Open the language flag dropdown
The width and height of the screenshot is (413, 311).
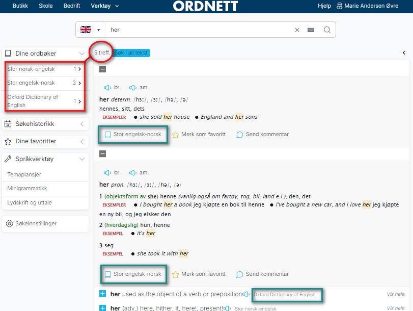[90, 30]
